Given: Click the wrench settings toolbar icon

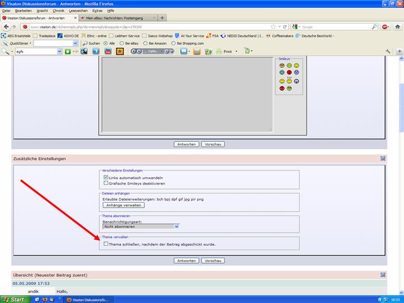Looking at the screenshot, I should tap(388, 52).
